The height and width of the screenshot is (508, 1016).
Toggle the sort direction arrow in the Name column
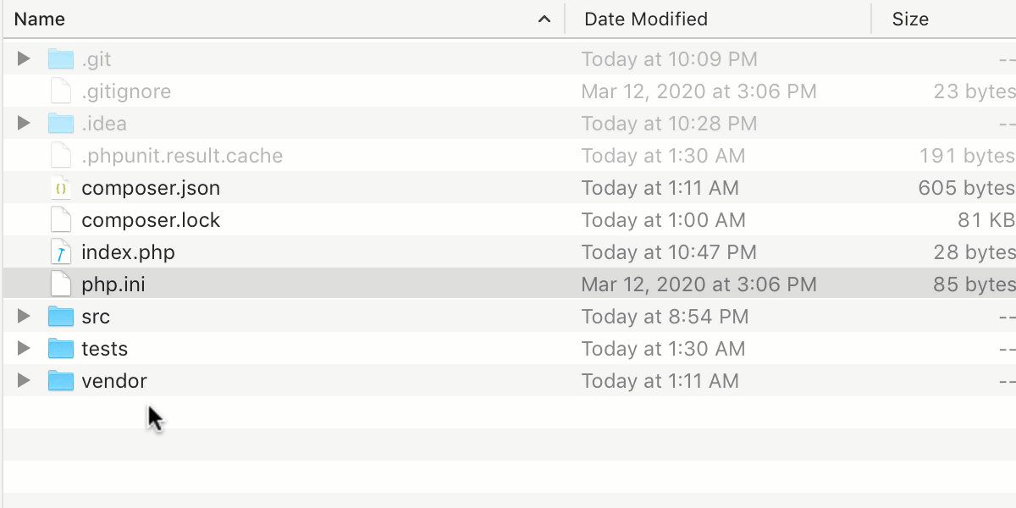(544, 19)
